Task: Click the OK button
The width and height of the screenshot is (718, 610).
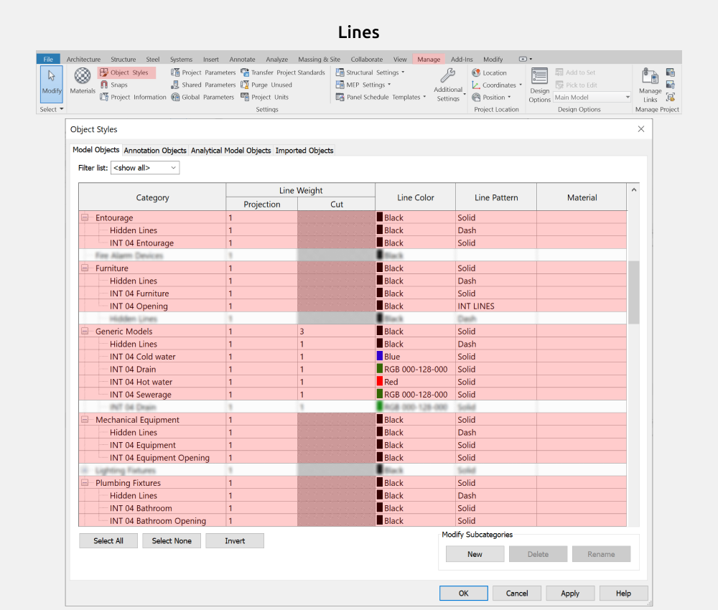Action: 463,593
